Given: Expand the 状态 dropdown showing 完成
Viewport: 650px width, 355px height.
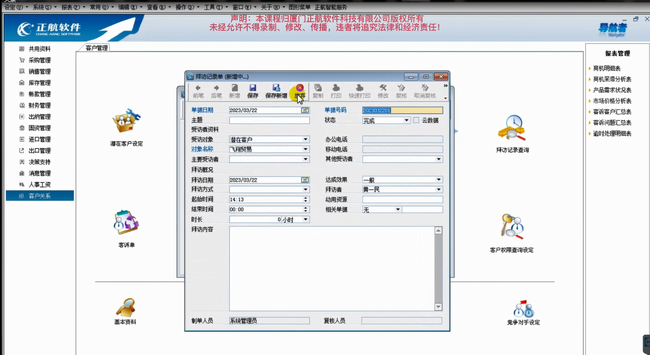Looking at the screenshot, I should pos(407,120).
